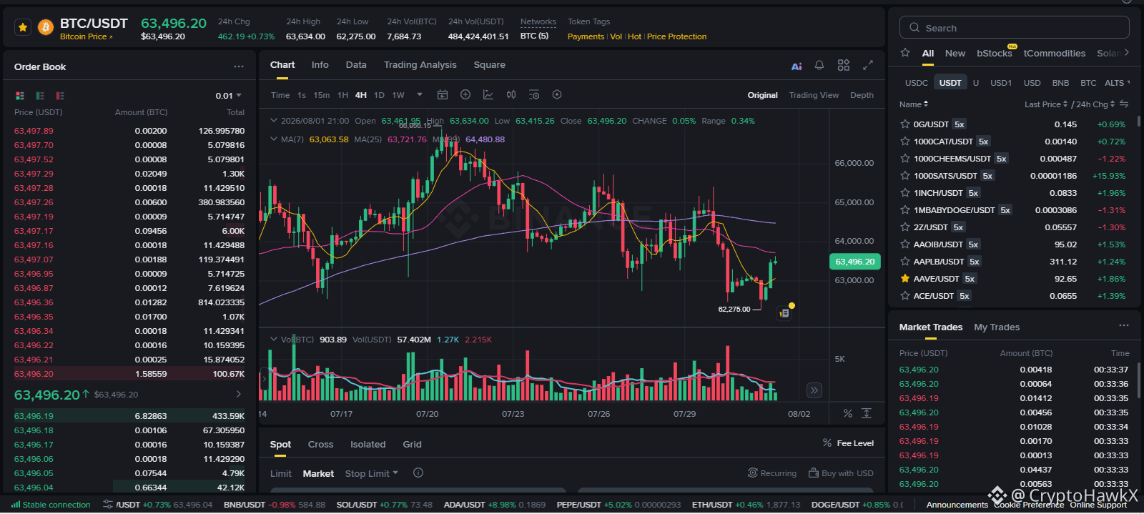Filter markets by USDC quote
Screen dimensions: 1144x514
pyautogui.click(x=916, y=83)
